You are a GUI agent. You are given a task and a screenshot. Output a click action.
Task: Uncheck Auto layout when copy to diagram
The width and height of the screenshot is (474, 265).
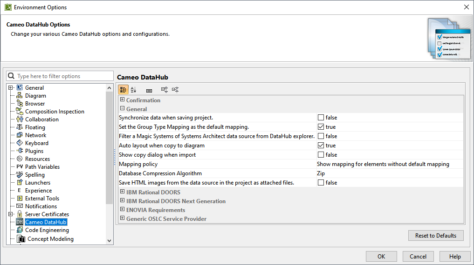[x=321, y=146]
